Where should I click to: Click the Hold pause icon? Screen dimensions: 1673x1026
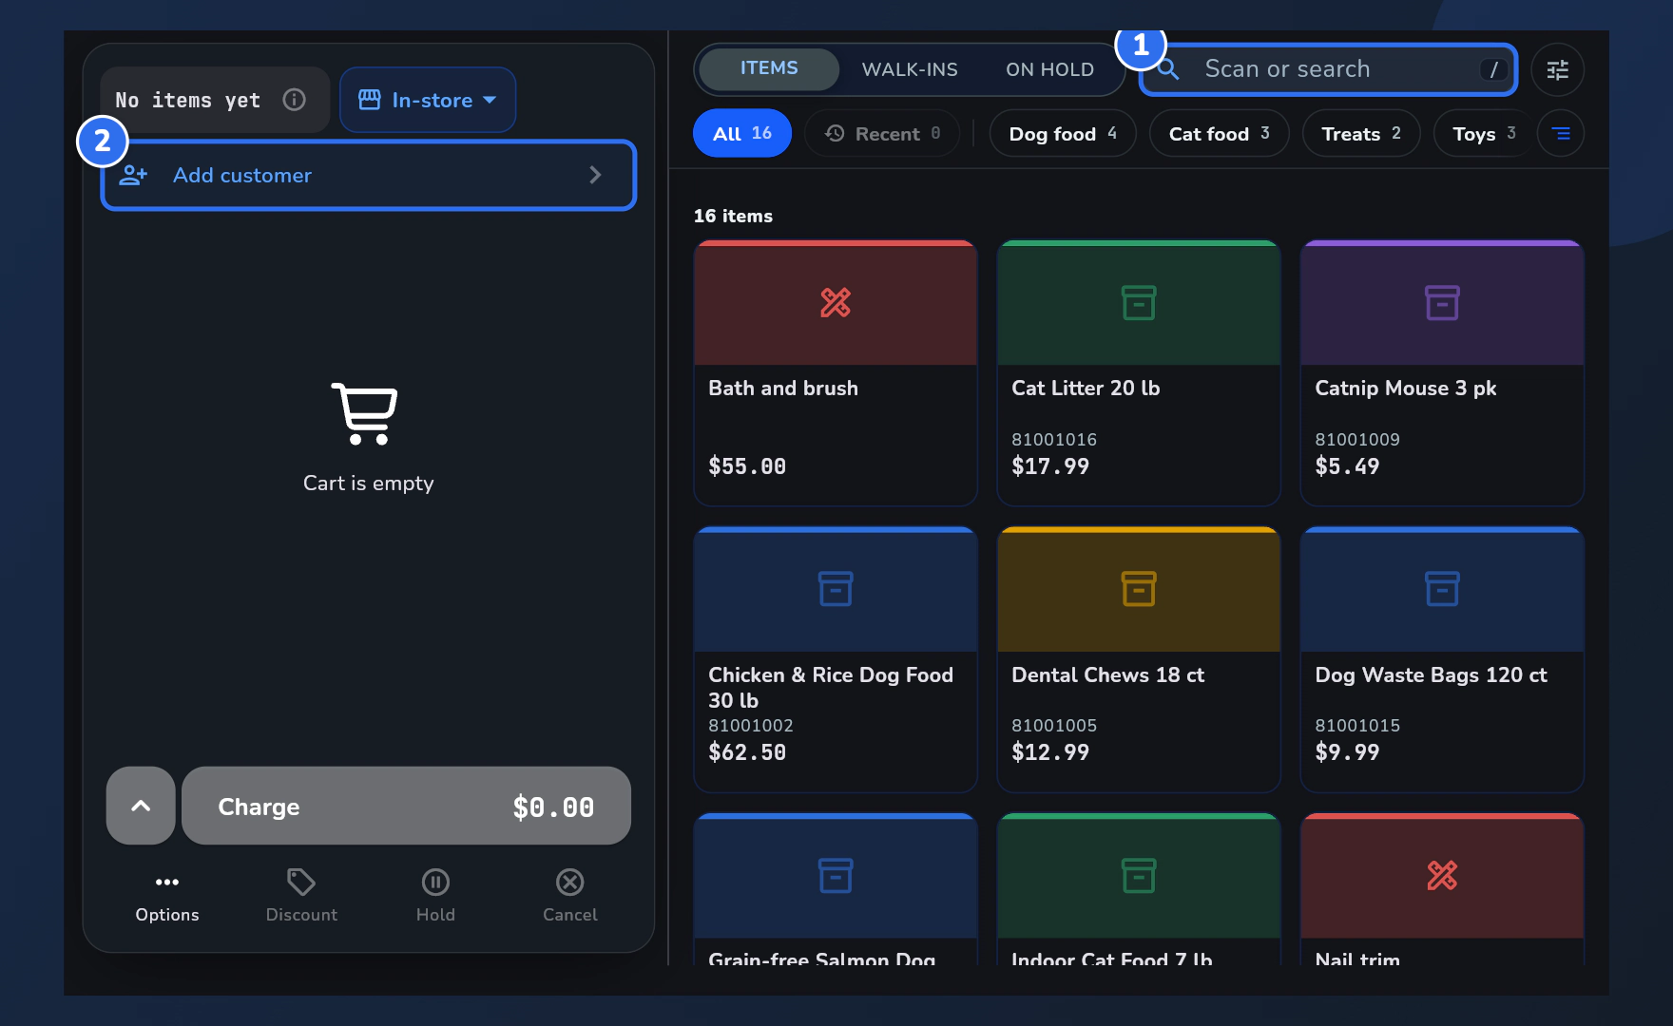click(435, 883)
